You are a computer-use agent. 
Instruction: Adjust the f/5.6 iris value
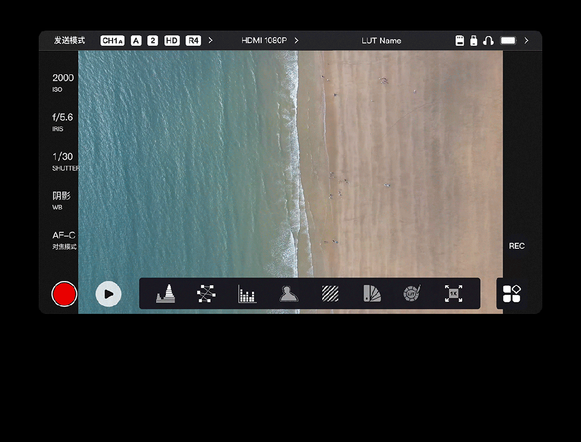coord(62,122)
